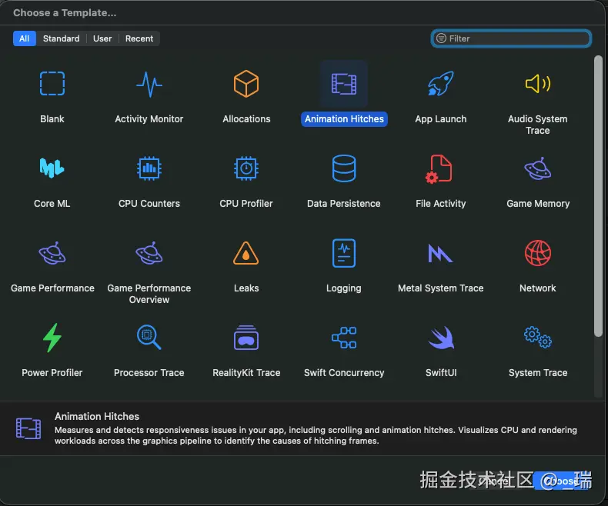Choose the RealityKit Trace headset icon
Viewport: 608px width, 506px height.
[x=246, y=338]
